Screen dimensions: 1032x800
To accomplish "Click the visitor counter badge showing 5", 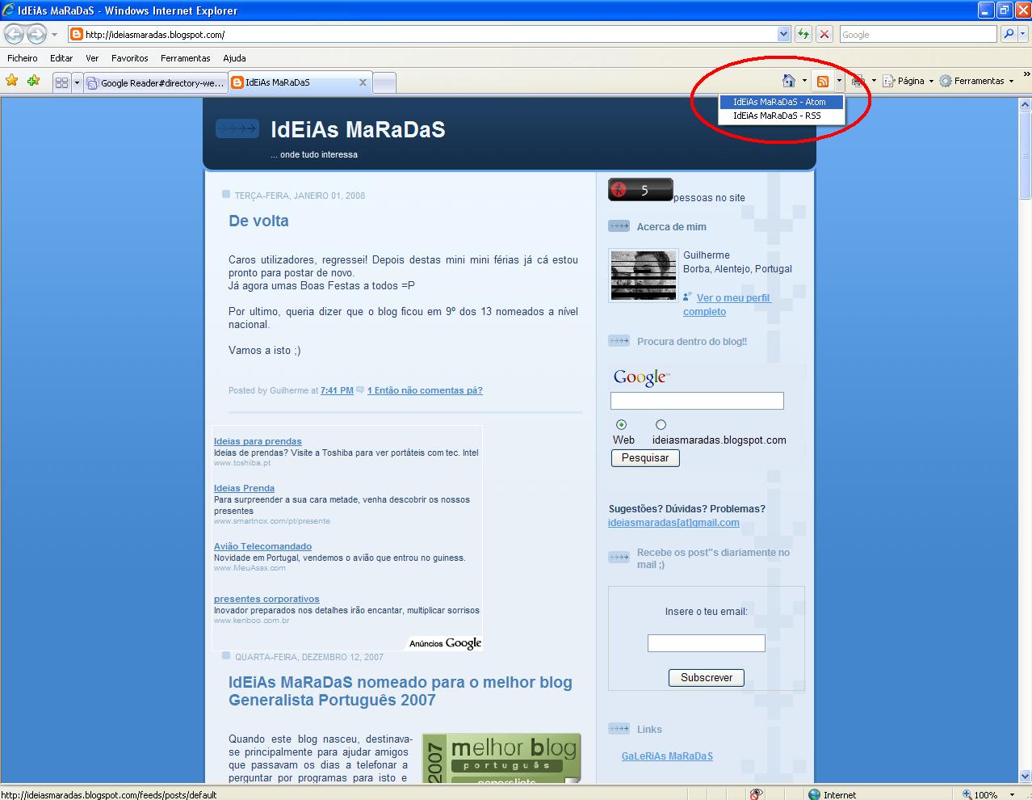I will coord(640,190).
